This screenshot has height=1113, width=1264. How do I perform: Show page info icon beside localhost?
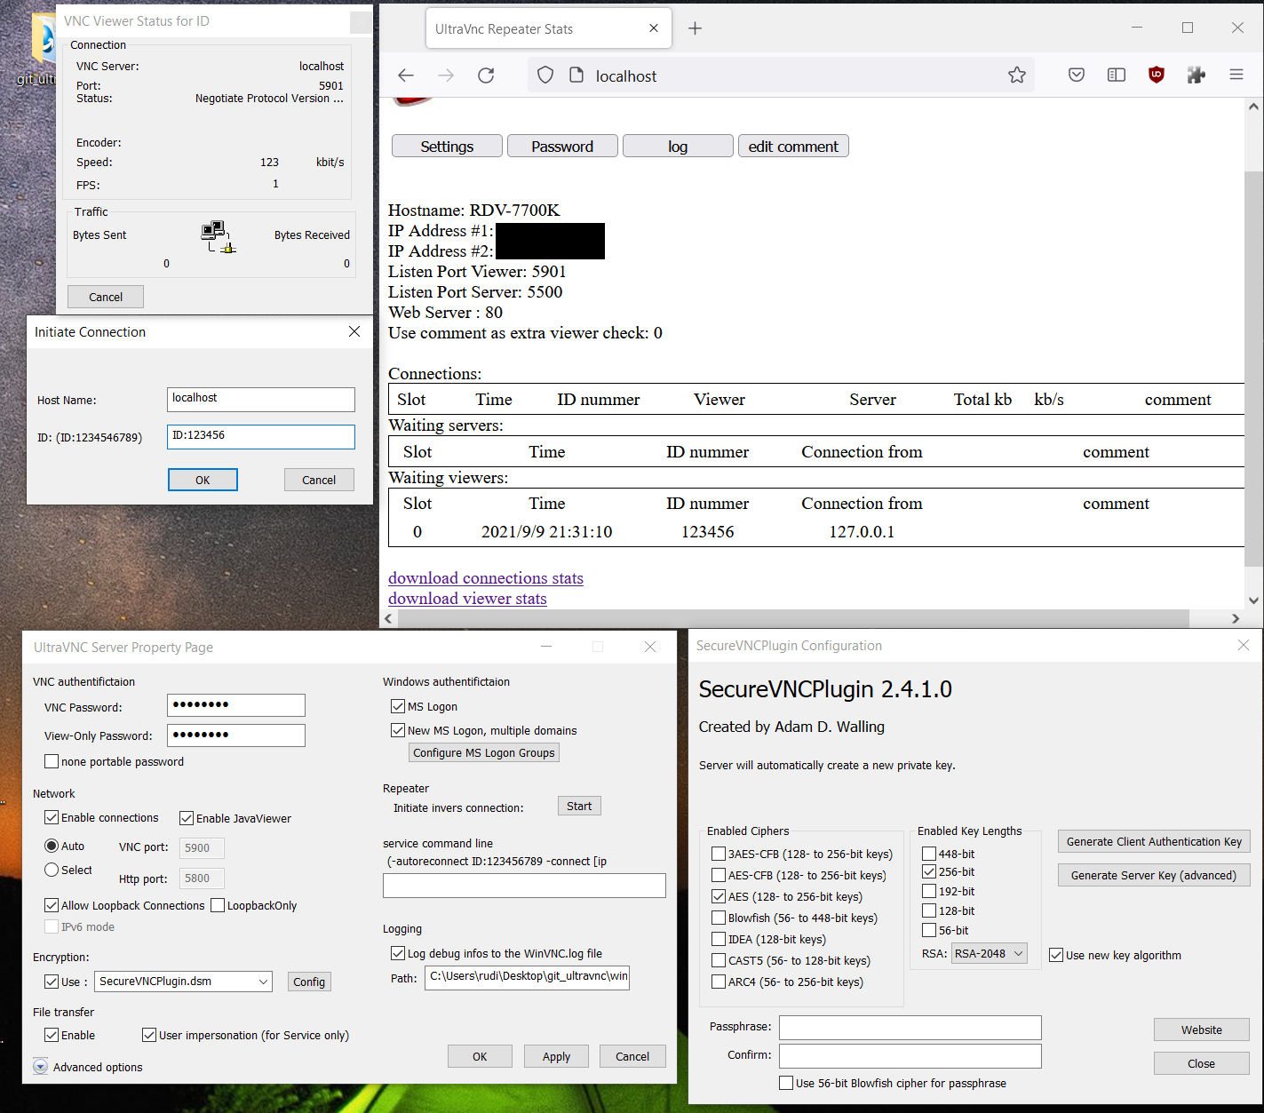point(576,76)
